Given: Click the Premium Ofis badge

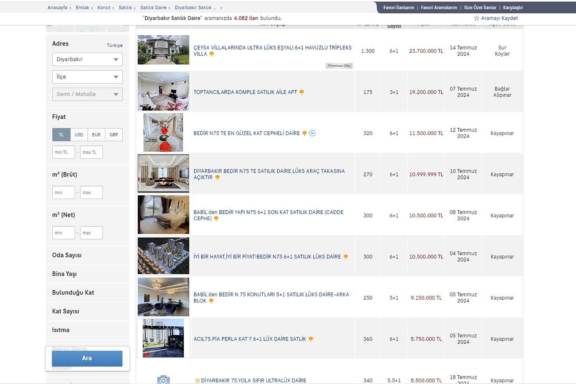Looking at the screenshot, I should 339,66.
